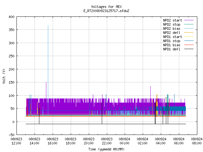Click the NPD1 stop legend label

coord(172,41)
